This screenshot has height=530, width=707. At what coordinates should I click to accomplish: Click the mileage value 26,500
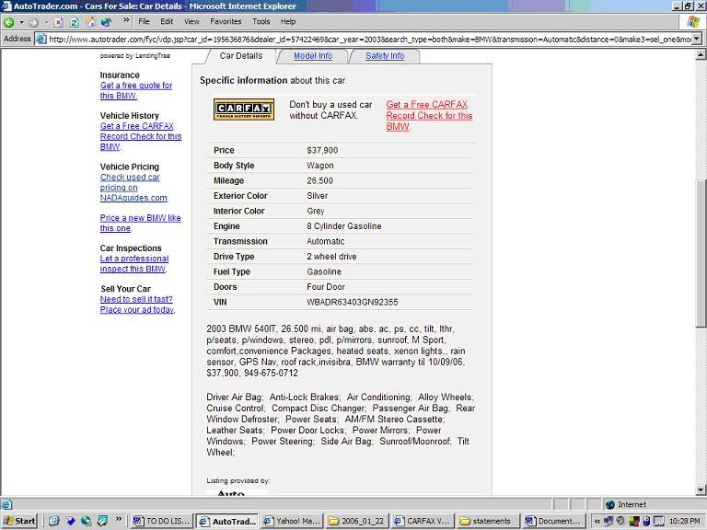[319, 180]
